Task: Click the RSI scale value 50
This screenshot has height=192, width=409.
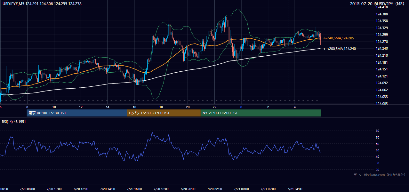Action: [378, 150]
